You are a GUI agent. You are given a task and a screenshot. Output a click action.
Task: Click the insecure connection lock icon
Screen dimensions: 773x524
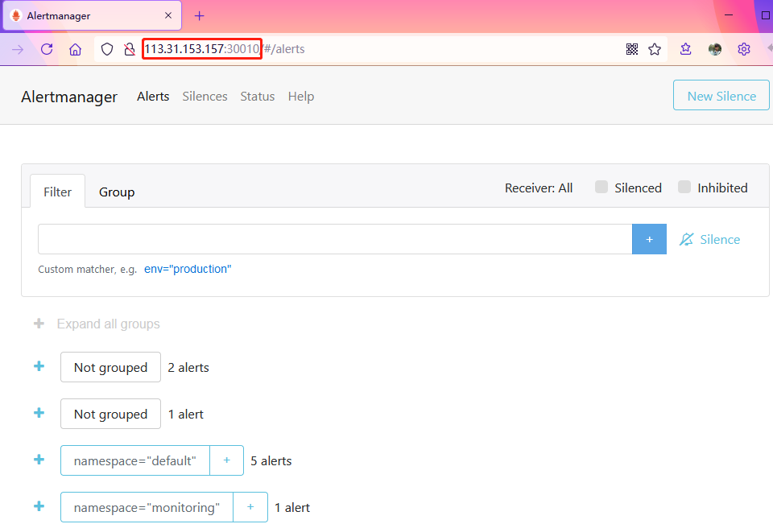click(129, 49)
